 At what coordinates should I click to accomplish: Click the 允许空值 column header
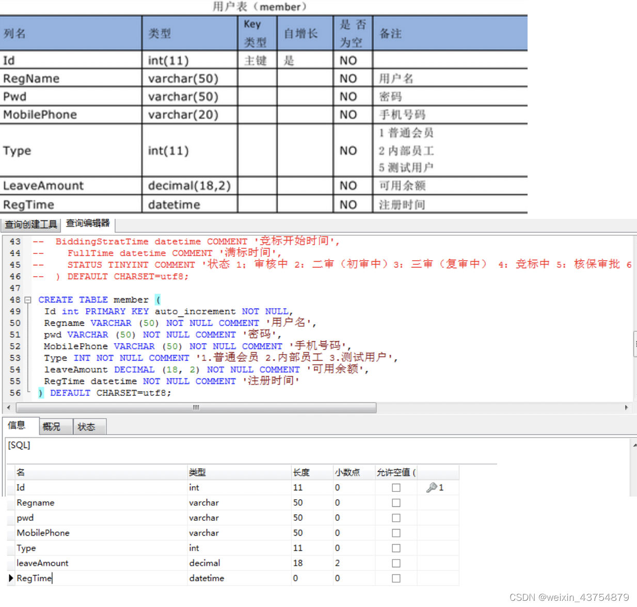[x=396, y=472]
